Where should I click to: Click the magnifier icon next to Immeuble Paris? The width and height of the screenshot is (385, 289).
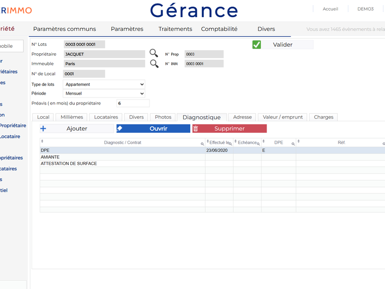point(154,64)
